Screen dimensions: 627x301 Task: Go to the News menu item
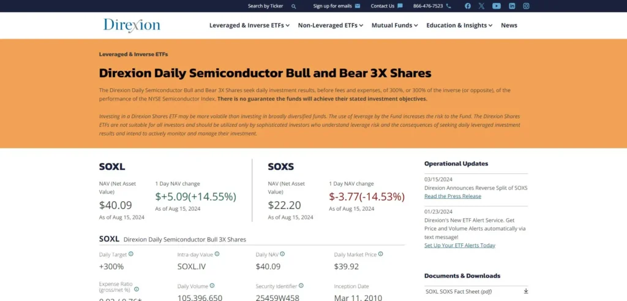509,26
